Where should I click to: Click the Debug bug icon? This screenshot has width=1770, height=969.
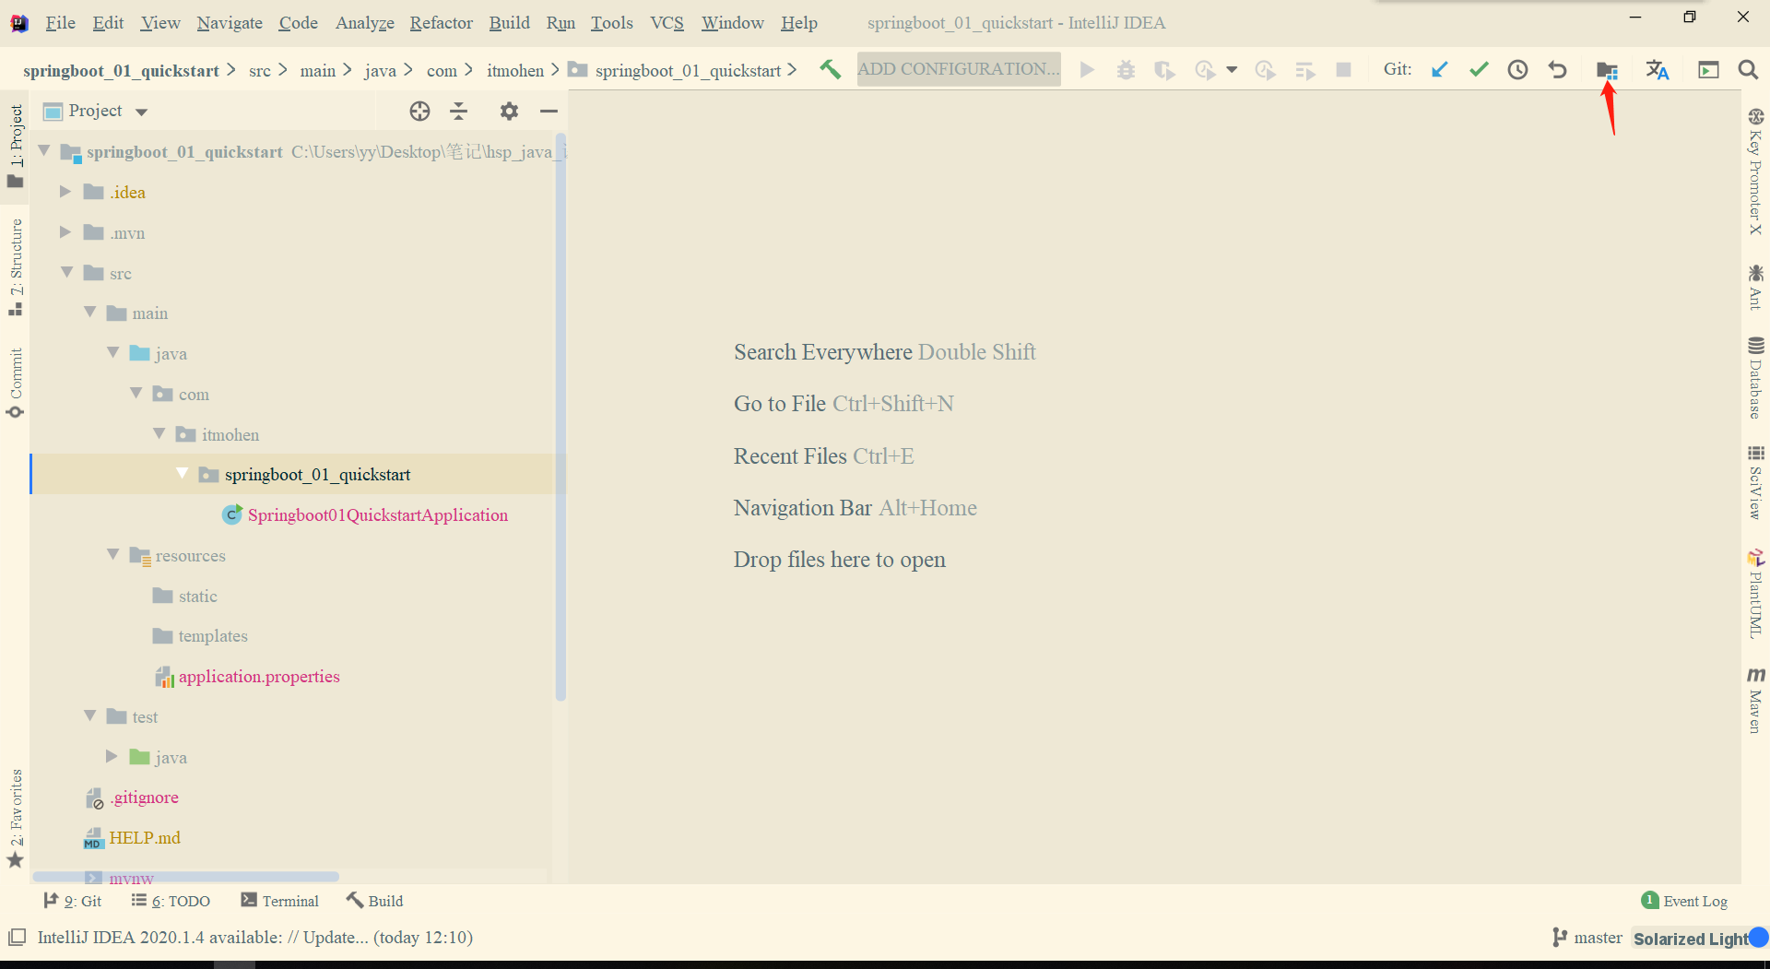pyautogui.click(x=1126, y=70)
